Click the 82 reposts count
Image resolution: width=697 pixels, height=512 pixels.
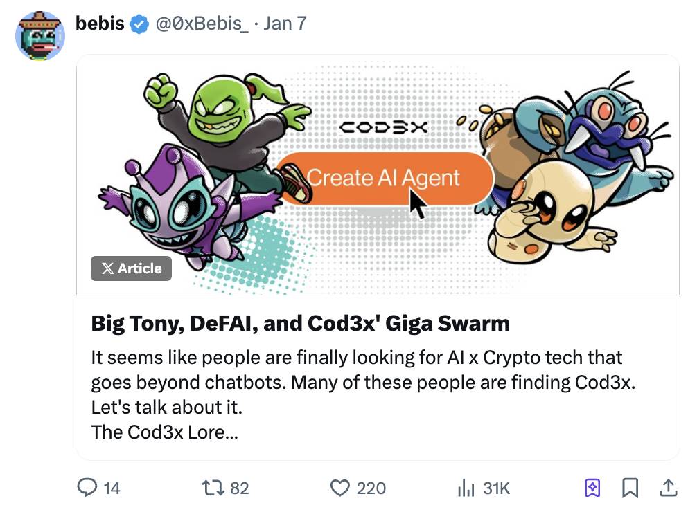(239, 488)
